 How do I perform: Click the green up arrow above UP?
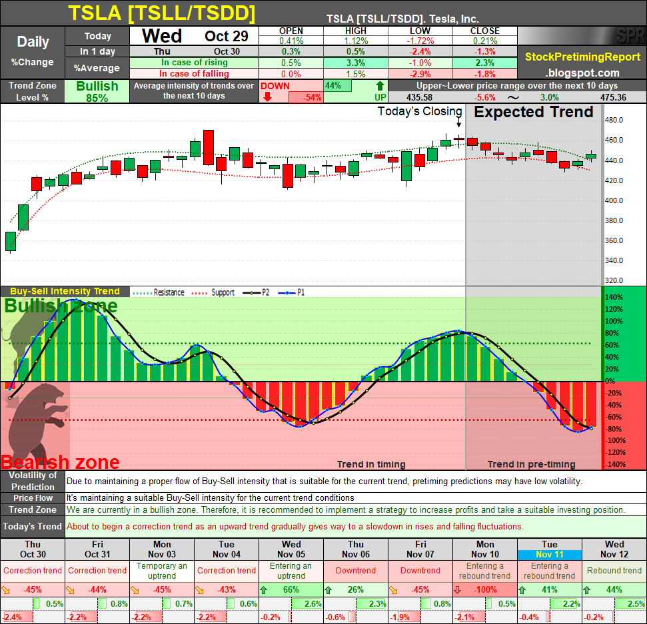pos(380,86)
